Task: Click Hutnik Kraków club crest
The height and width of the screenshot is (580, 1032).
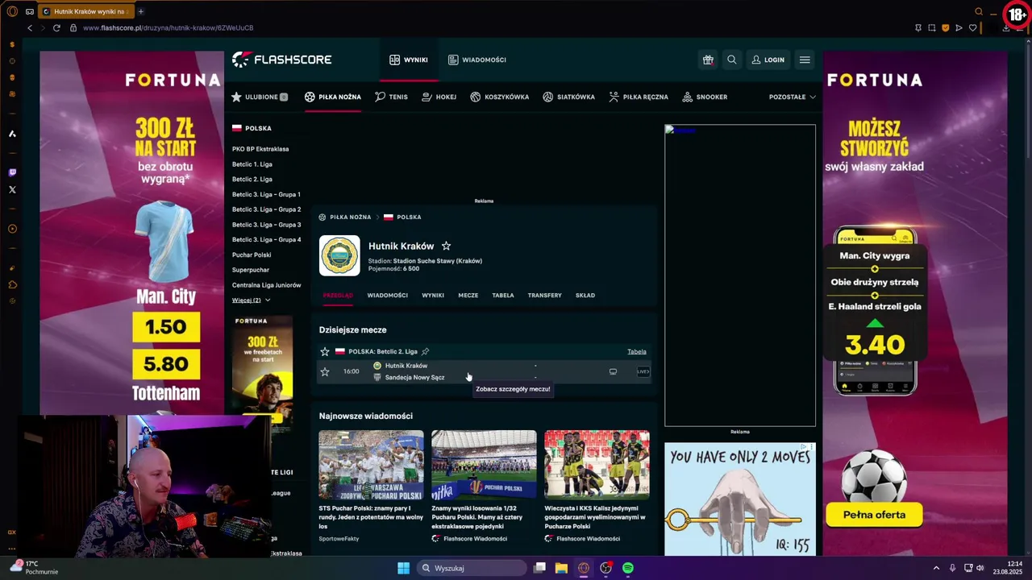Action: click(339, 255)
